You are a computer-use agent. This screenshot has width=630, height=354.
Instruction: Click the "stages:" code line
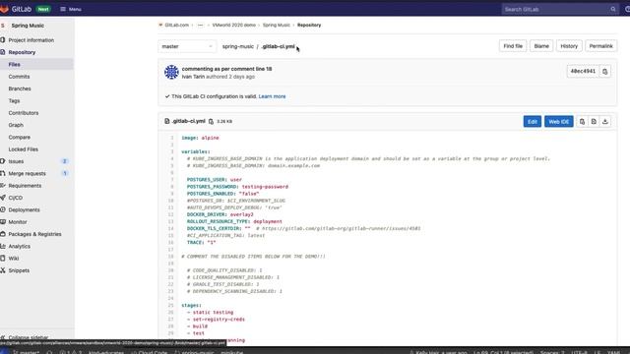tap(191, 306)
